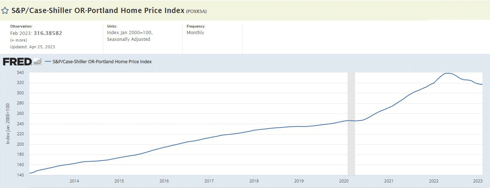Click the 340 y-axis label
The image size is (490, 188).
[21, 72]
